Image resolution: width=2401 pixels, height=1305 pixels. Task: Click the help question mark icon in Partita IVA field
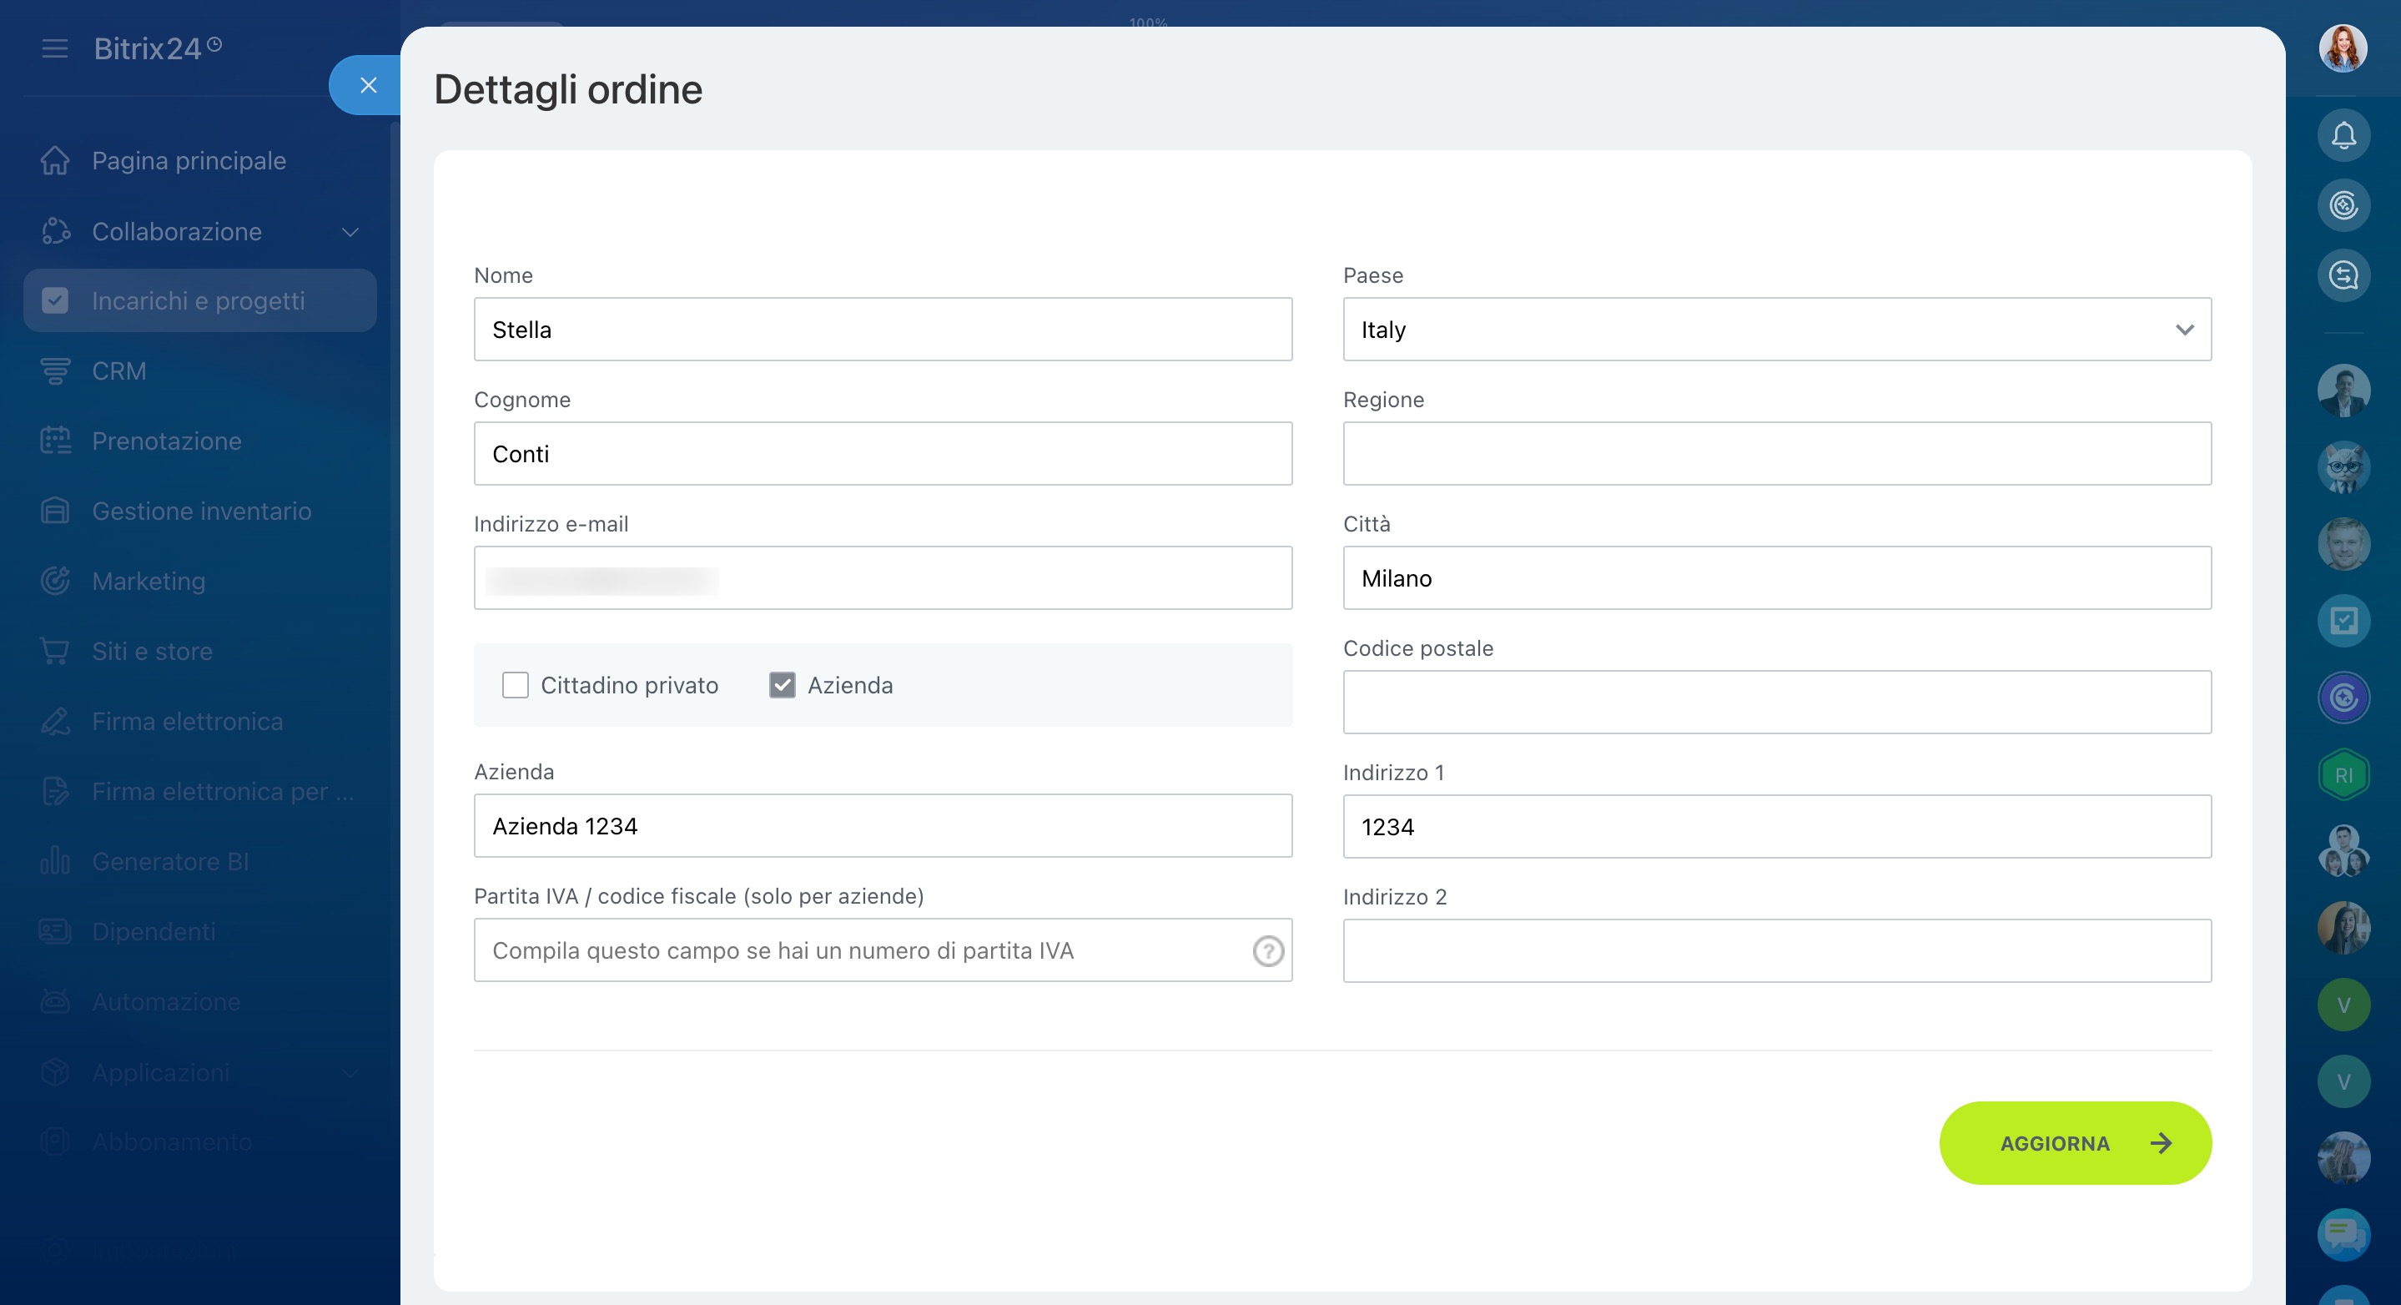coord(1267,950)
